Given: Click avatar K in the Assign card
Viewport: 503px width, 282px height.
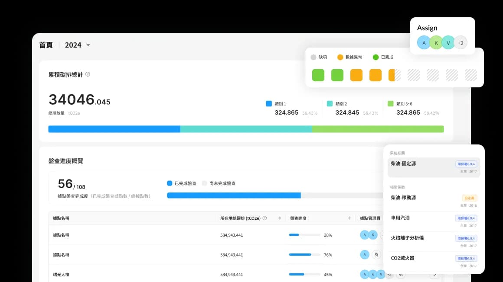Looking at the screenshot, I should [436, 43].
